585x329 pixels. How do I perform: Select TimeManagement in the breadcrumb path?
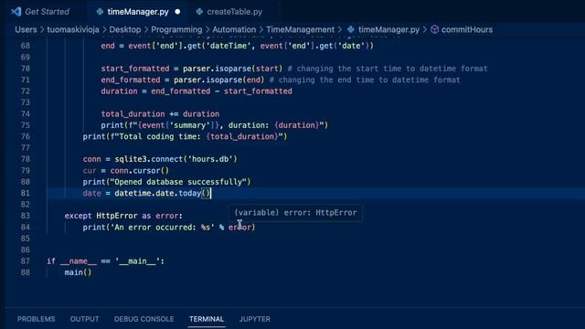(x=301, y=29)
